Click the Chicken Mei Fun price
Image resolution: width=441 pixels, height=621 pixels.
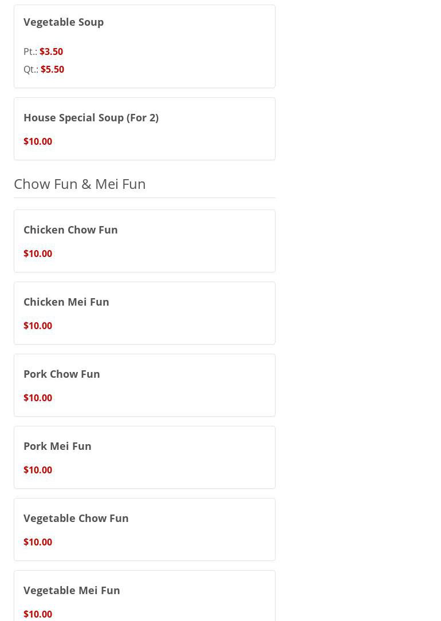click(38, 326)
